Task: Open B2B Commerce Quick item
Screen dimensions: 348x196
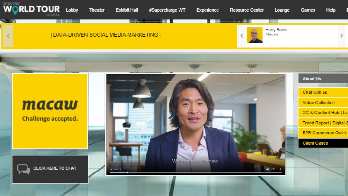Action: (x=323, y=133)
